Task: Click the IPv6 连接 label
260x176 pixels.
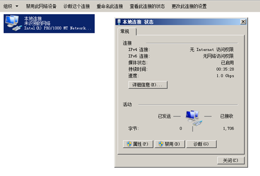Action: (x=139, y=56)
